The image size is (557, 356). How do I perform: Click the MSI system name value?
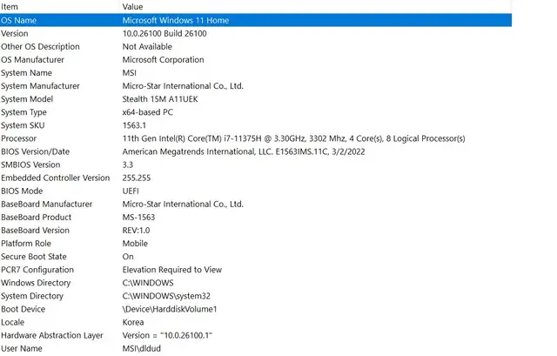tap(130, 73)
